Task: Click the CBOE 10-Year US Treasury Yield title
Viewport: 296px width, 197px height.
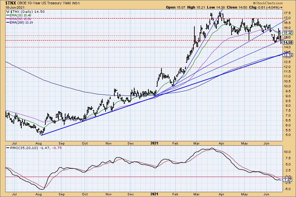Action: (44, 3)
